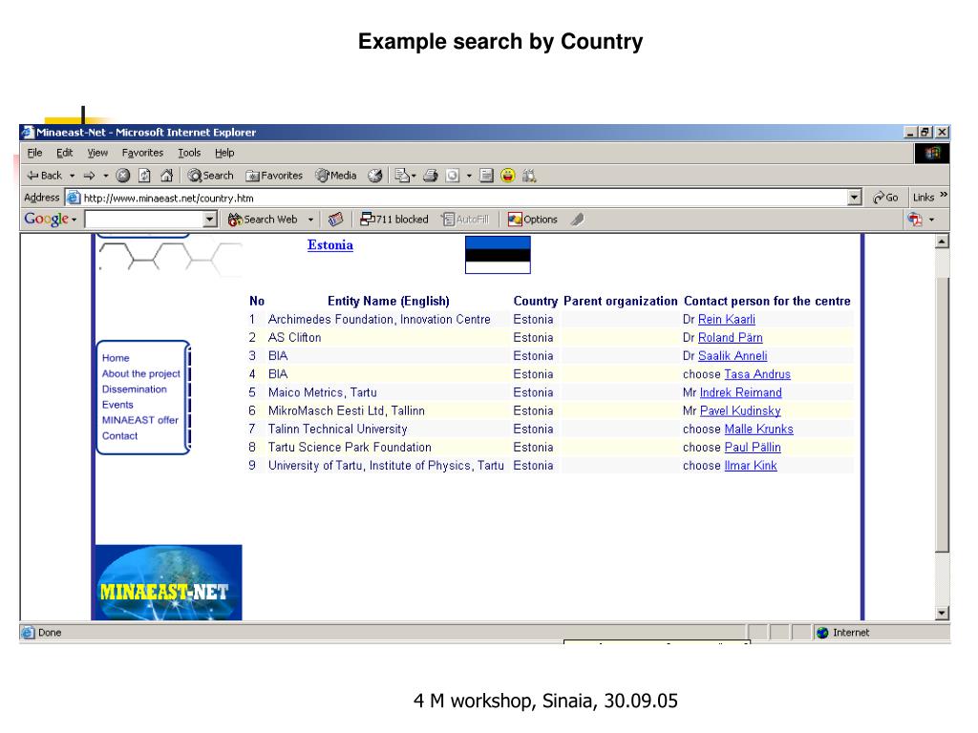The image size is (978, 733).
Task: Click the 711 blocked popup blocker
Action: [x=394, y=220]
